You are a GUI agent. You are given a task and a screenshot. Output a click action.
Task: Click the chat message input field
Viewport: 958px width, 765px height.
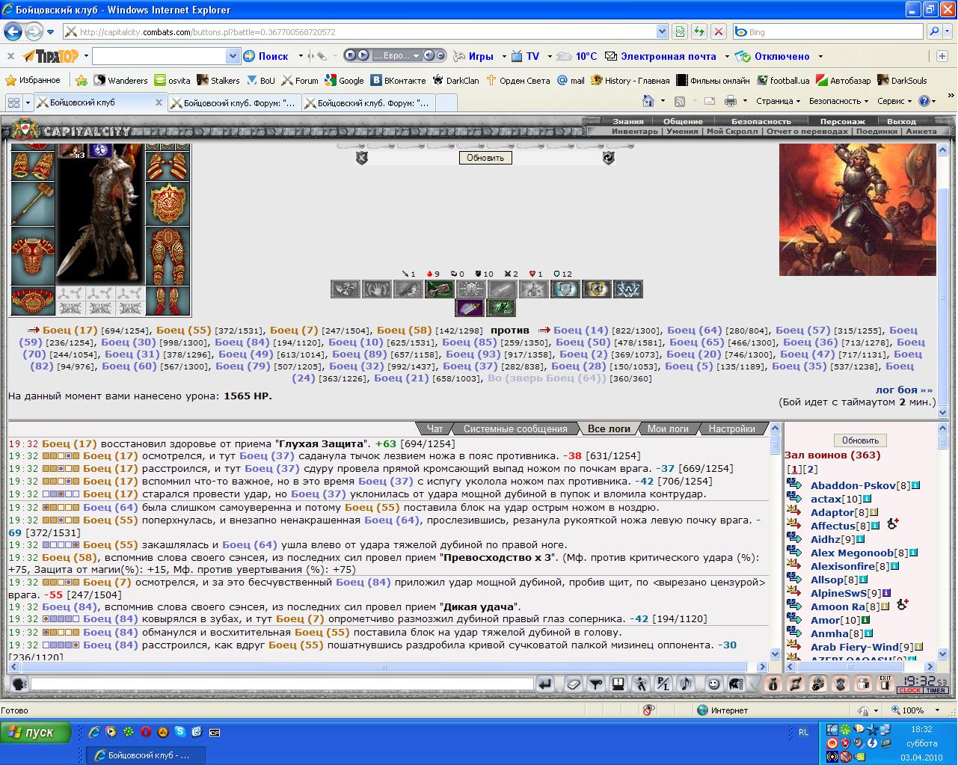pos(282,683)
